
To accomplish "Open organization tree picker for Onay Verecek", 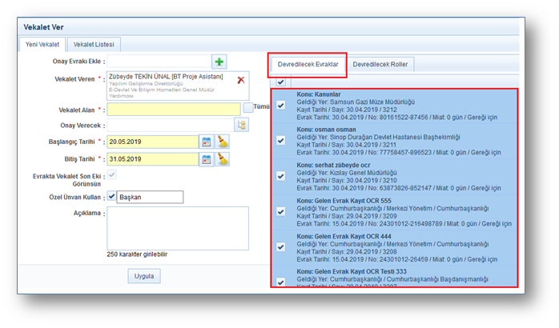I will 241,125.
